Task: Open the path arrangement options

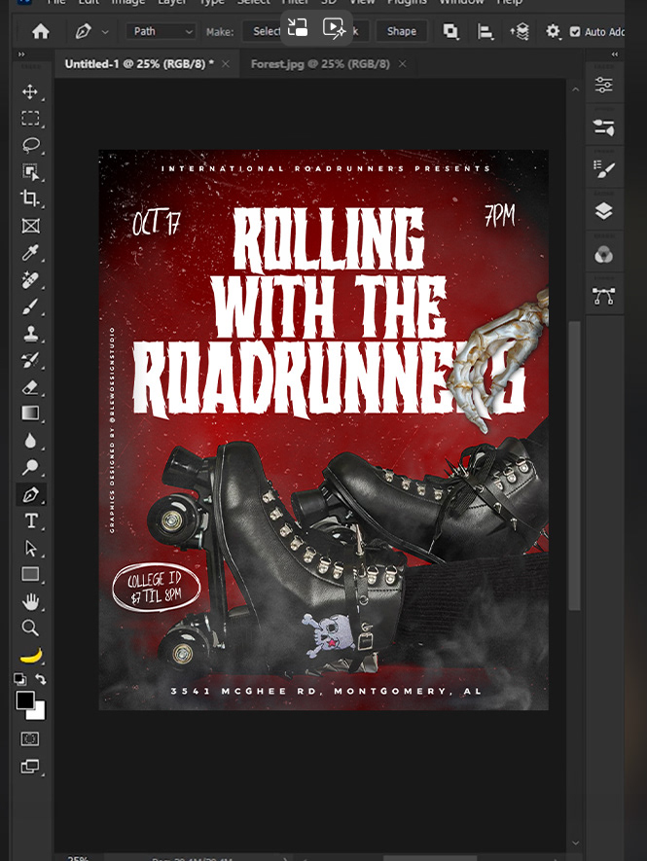Action: [x=520, y=32]
